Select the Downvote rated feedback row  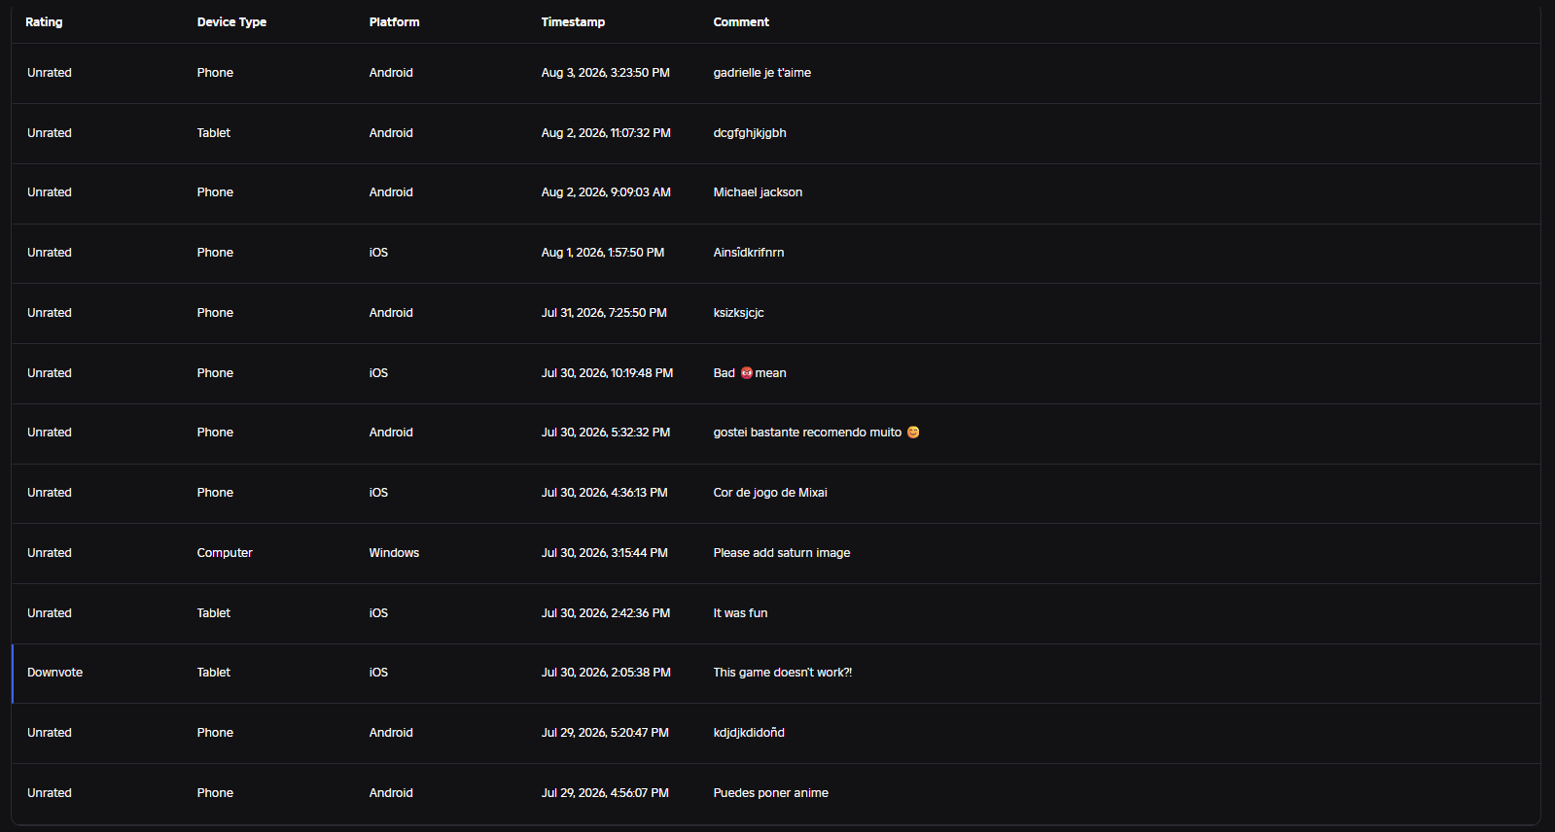pos(776,673)
